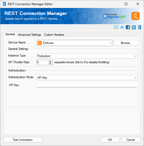
Task: Click the 'API Key:' label
Action: 14,85
